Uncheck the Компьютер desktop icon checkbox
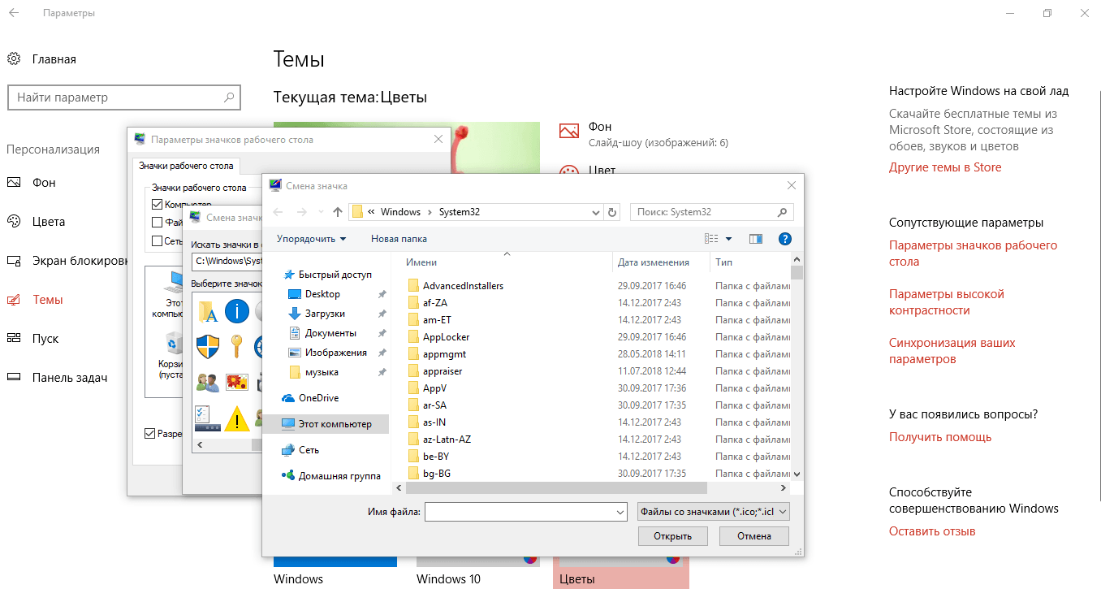Screen dimensions: 1101x589 (x=158, y=205)
